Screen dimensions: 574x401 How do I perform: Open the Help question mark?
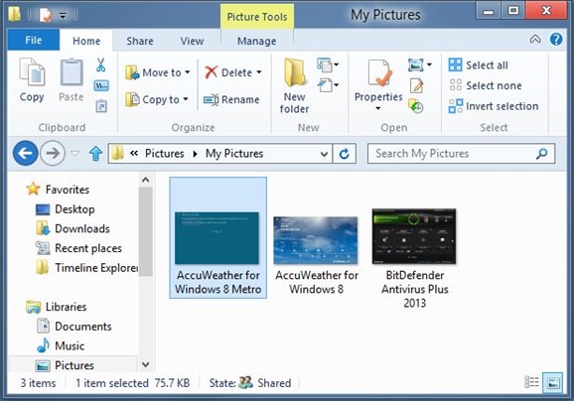click(556, 39)
